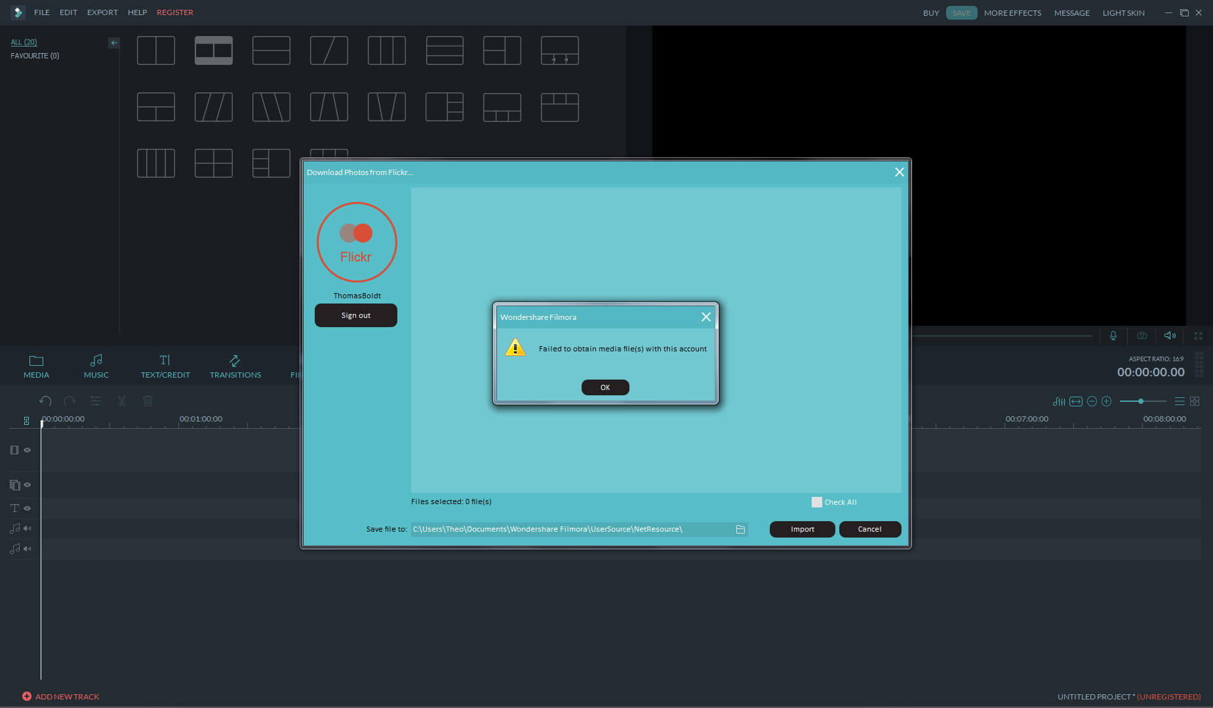Click the SAVE button in the top bar
Viewport: 1213px width, 708px height.
pyautogui.click(x=961, y=13)
